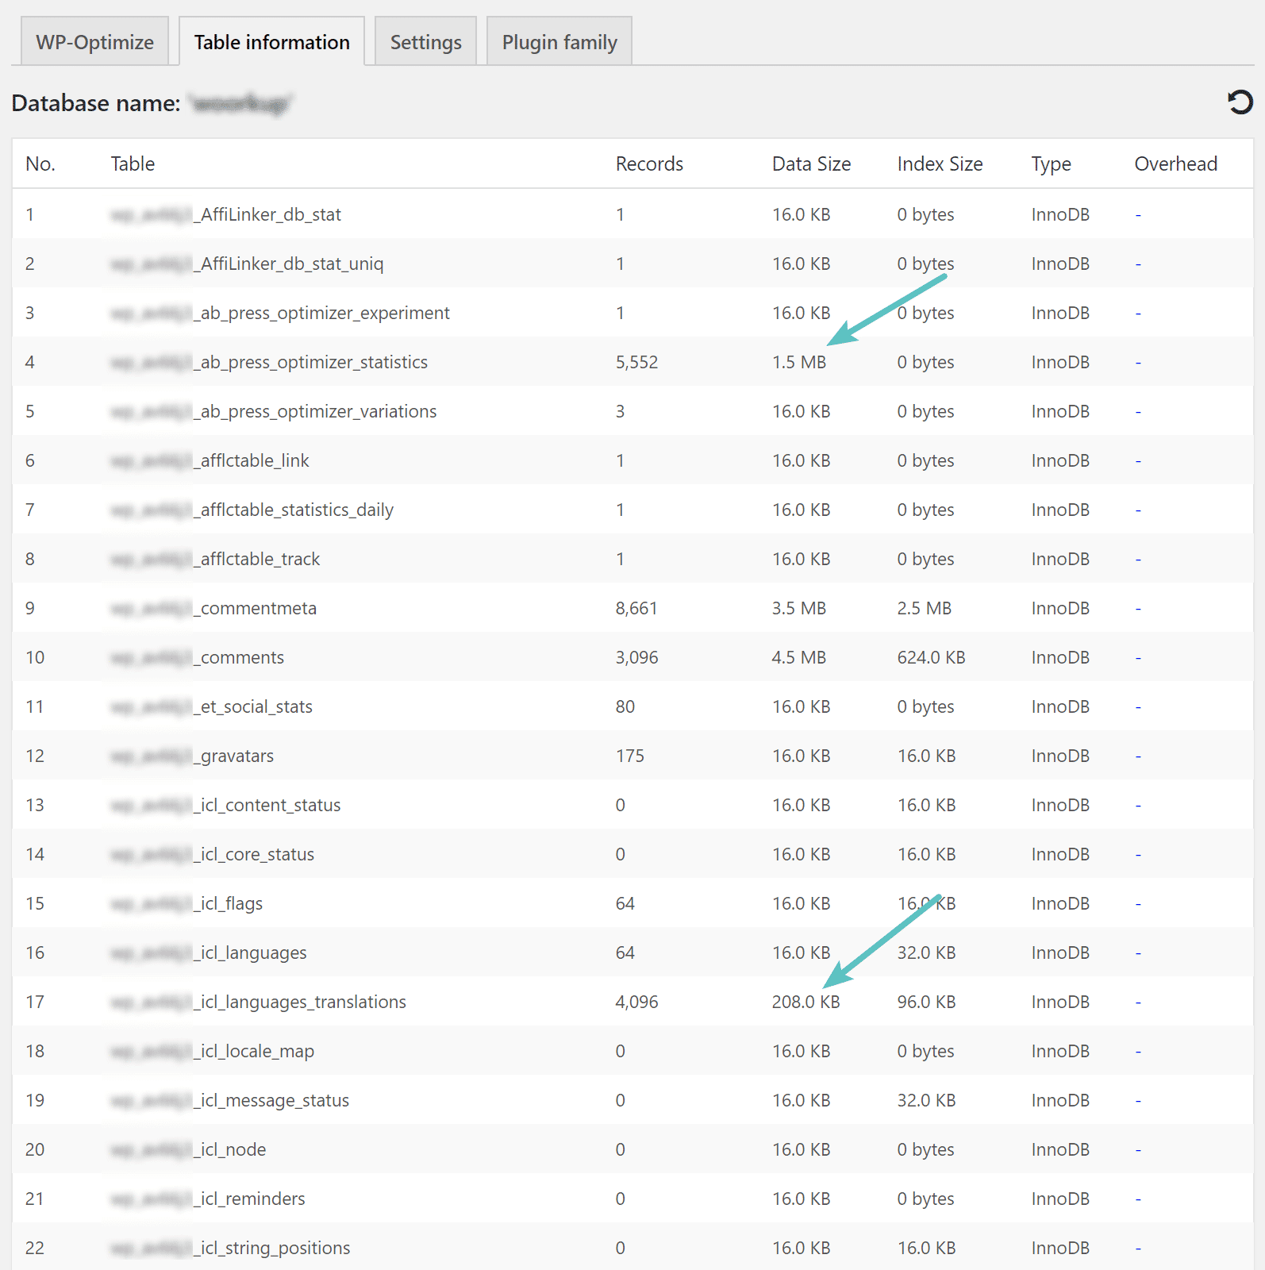This screenshot has width=1265, height=1270.
Task: Sort by the Data Size column header
Action: pyautogui.click(x=810, y=164)
